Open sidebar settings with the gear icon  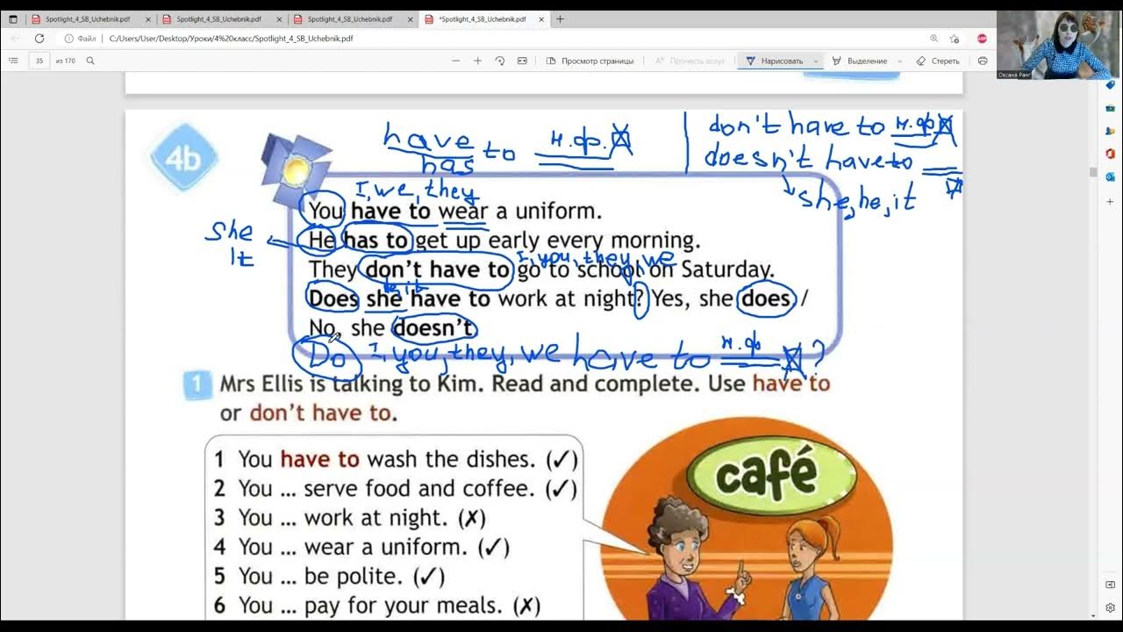pyautogui.click(x=1111, y=607)
